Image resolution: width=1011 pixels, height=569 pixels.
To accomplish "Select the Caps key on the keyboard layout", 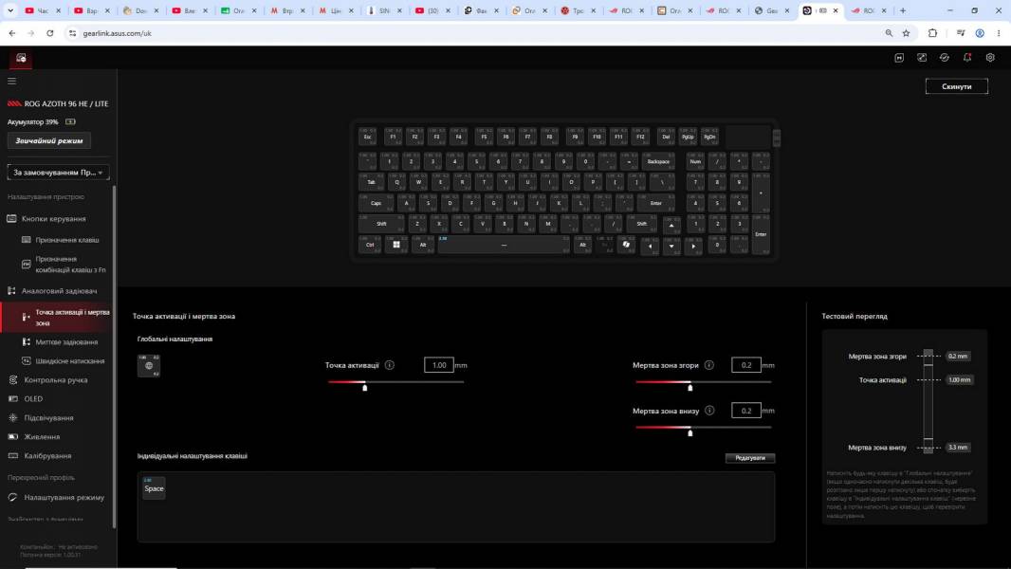I will [x=376, y=203].
